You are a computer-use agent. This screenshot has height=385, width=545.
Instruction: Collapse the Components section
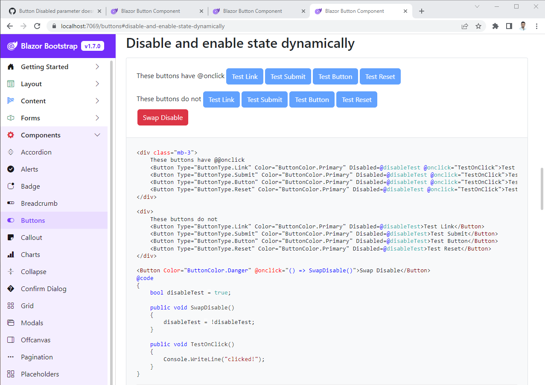click(97, 135)
